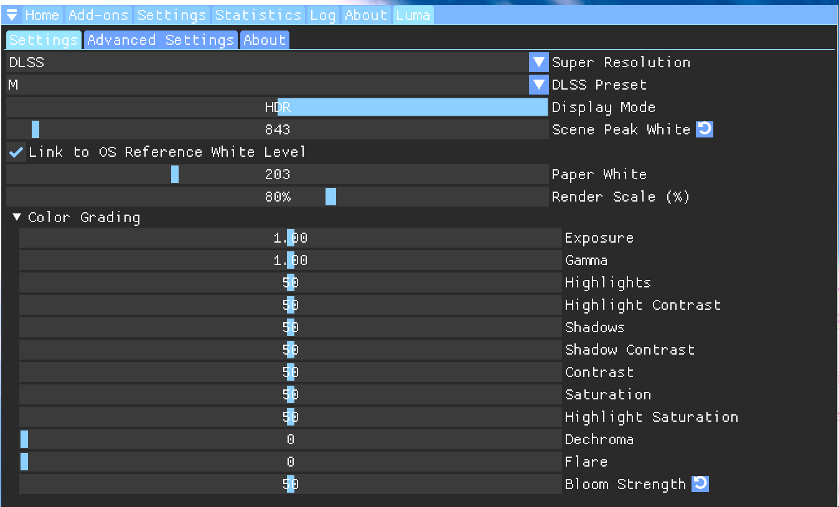Click the Super Resolution label text
The width and height of the screenshot is (839, 507).
tap(621, 62)
